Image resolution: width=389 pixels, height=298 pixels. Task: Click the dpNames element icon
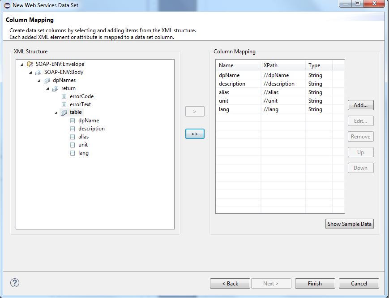point(47,81)
